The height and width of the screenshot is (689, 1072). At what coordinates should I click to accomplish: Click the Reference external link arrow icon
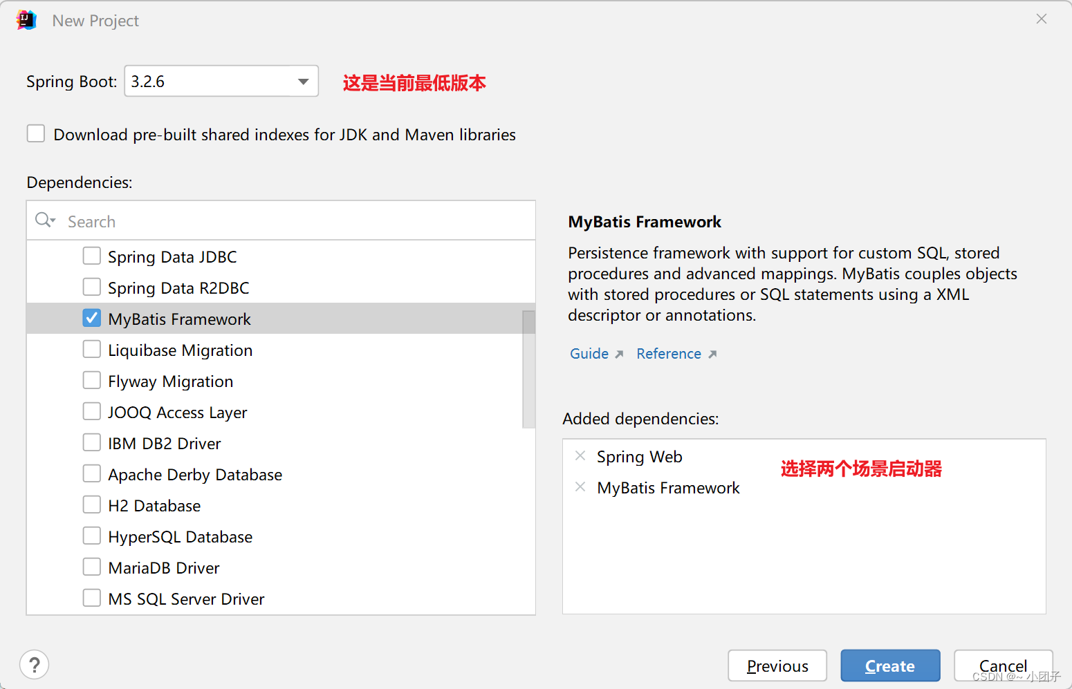[712, 354]
